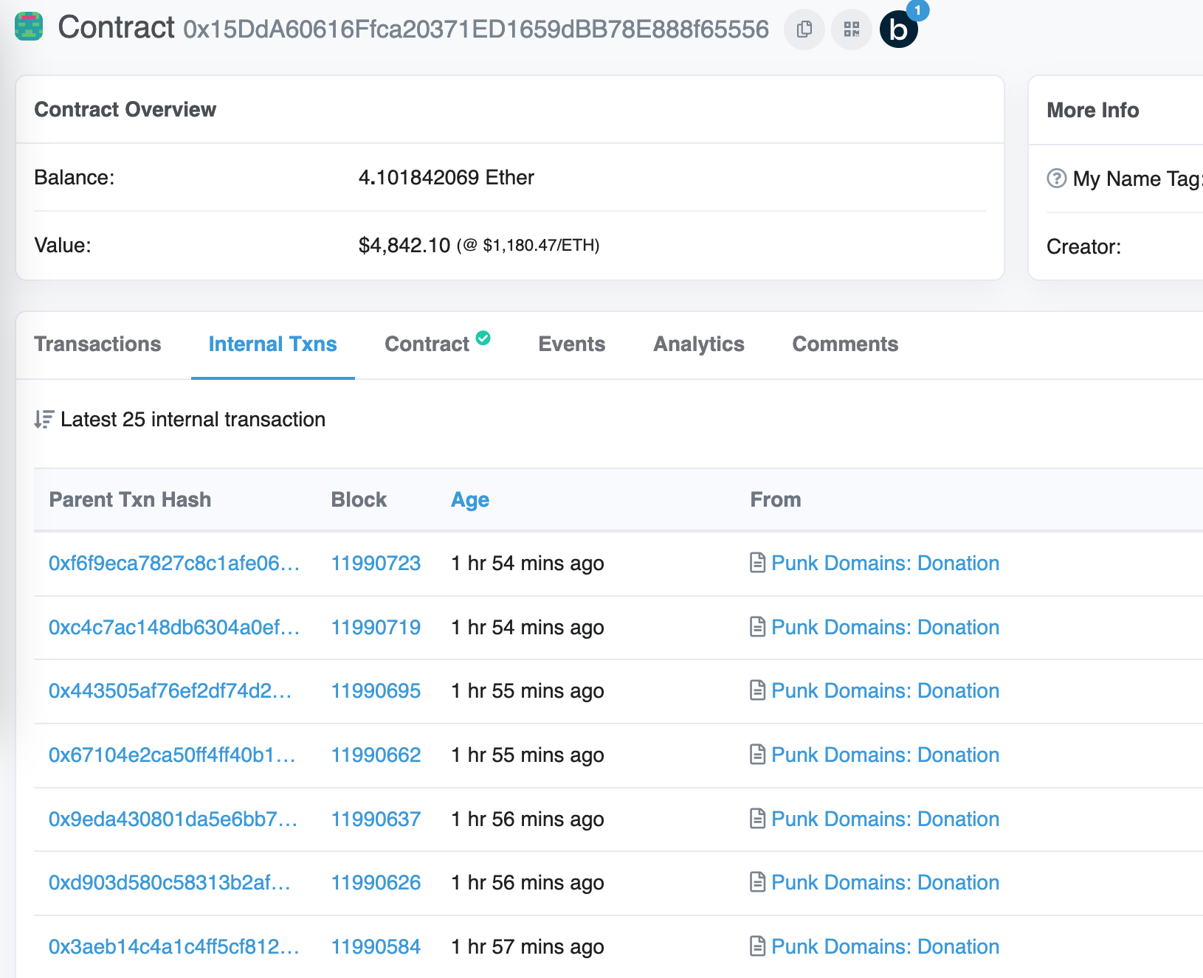The image size is (1203, 978).
Task: Open Punk Domains: Donation in block 11990723 row
Action: (885, 563)
